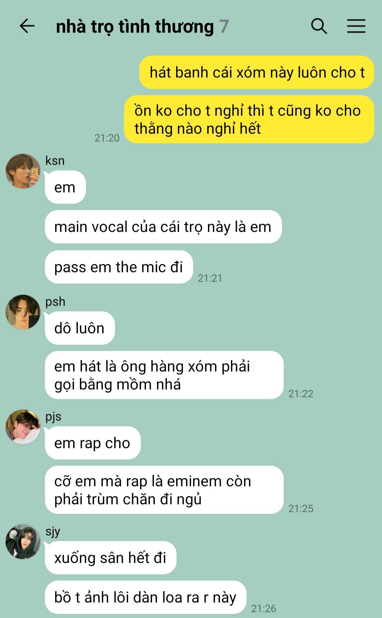382x618 pixels.
Task: Tap the back arrow icon
Action: [x=27, y=26]
